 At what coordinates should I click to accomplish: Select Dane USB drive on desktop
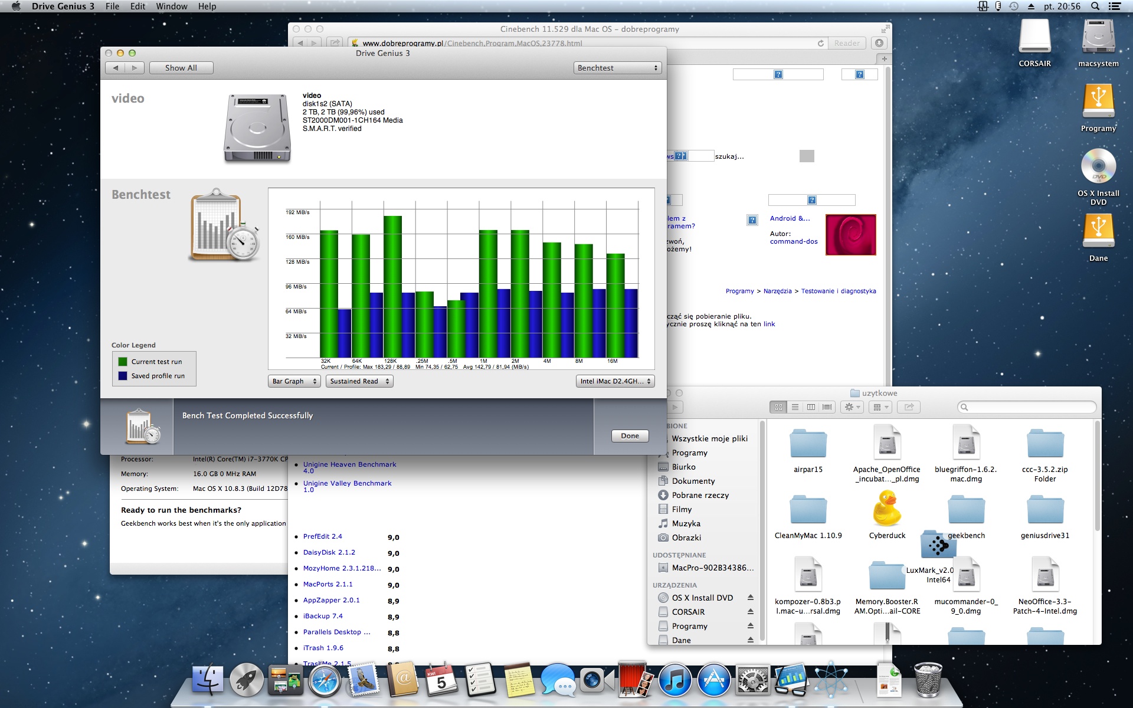(x=1098, y=231)
